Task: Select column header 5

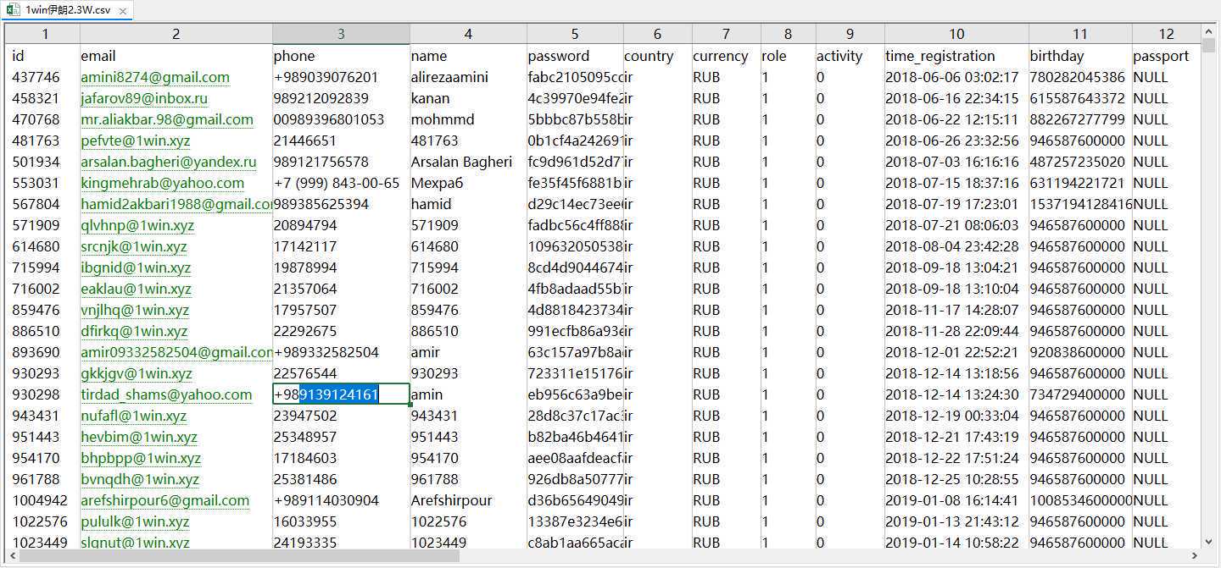Action: pos(575,34)
